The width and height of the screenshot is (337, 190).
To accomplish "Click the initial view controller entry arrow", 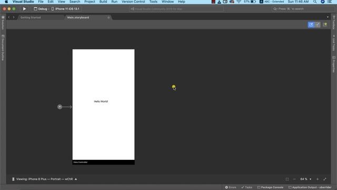I will click(x=64, y=107).
